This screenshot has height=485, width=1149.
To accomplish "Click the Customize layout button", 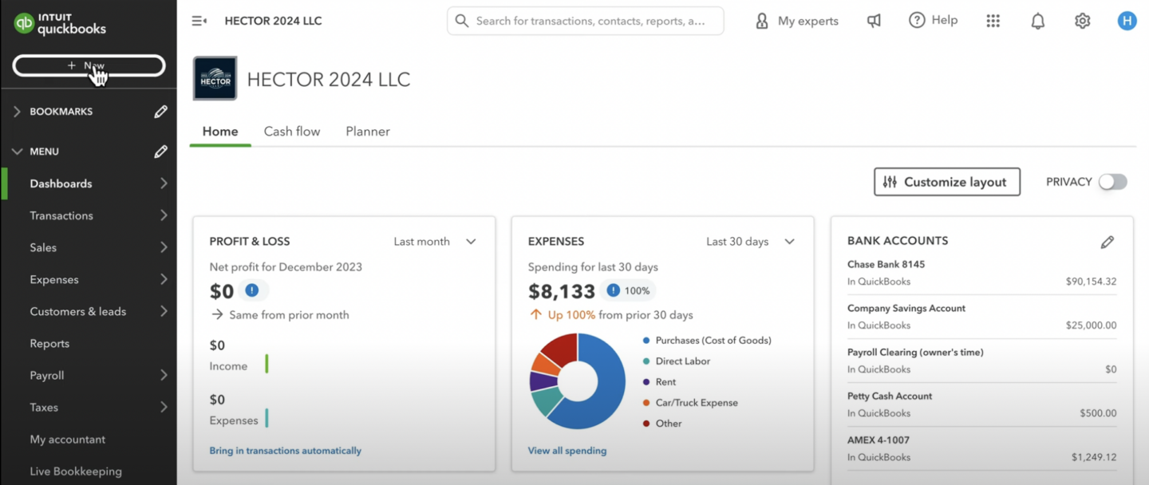I will 947,182.
